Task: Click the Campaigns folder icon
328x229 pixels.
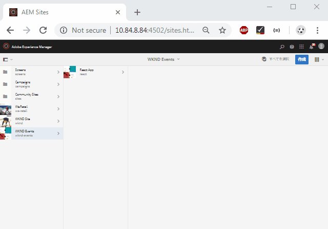Action: [5, 84]
